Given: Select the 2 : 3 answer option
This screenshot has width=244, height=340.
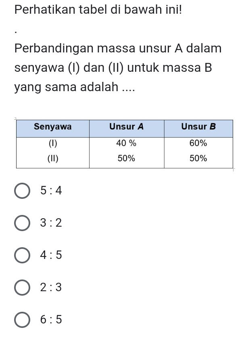Looking at the screenshot, I should click(x=22, y=287).
